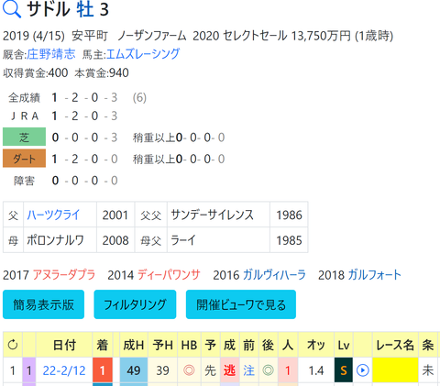Viewport: 440px width, 386px height.
Task: Sort by 日付 column header
Action: (x=64, y=345)
